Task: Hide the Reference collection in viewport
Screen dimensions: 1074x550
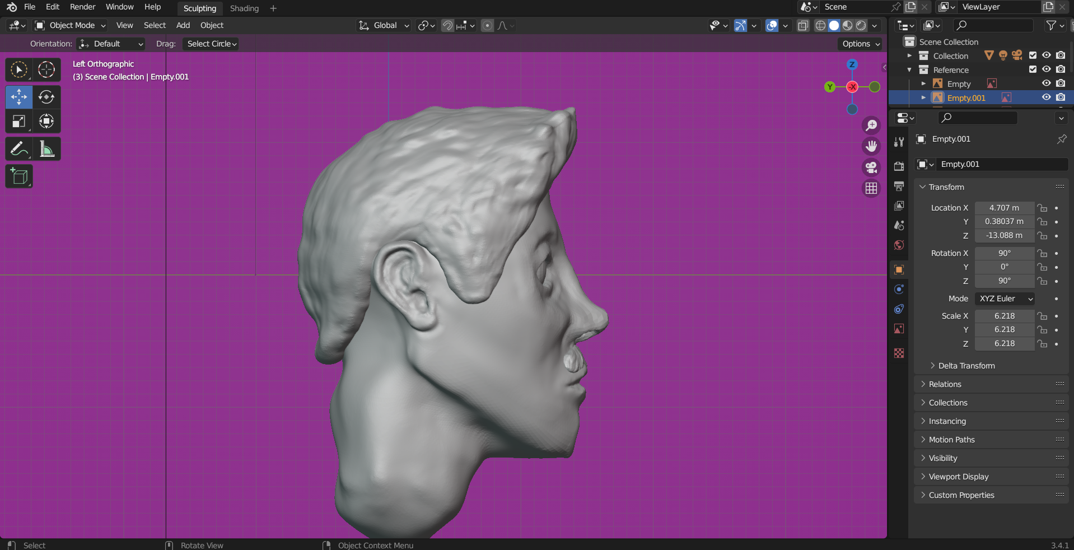Action: pyautogui.click(x=1046, y=69)
